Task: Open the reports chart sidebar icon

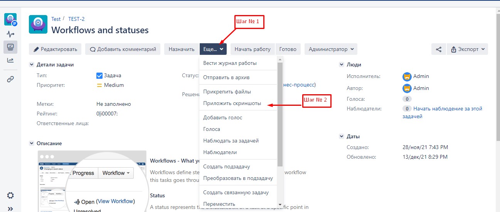Action: [10, 60]
